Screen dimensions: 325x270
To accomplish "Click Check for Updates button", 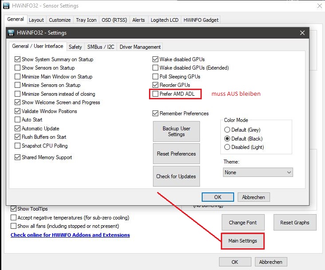I will (176, 176).
